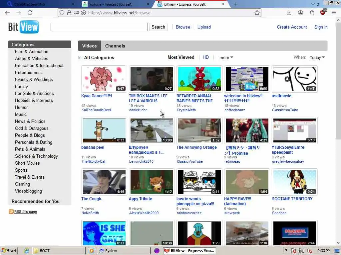The width and height of the screenshot is (341, 255).
Task: Open the Upload link
Action: pyautogui.click(x=204, y=27)
